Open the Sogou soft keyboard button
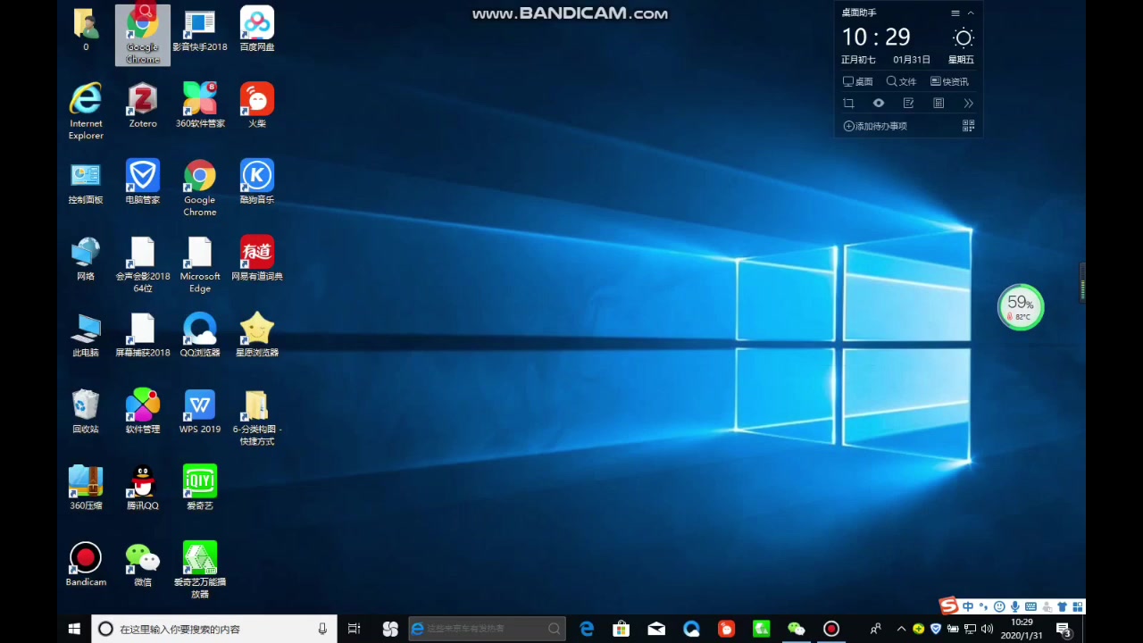The width and height of the screenshot is (1143, 643). point(1030,606)
